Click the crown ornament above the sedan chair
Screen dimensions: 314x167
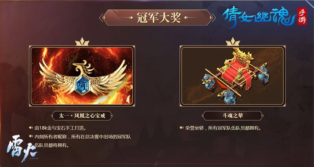click(233, 42)
